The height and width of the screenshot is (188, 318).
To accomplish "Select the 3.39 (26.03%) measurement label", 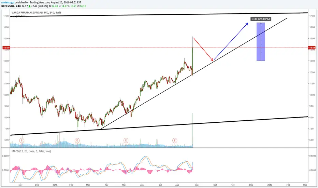I will 261,19.
